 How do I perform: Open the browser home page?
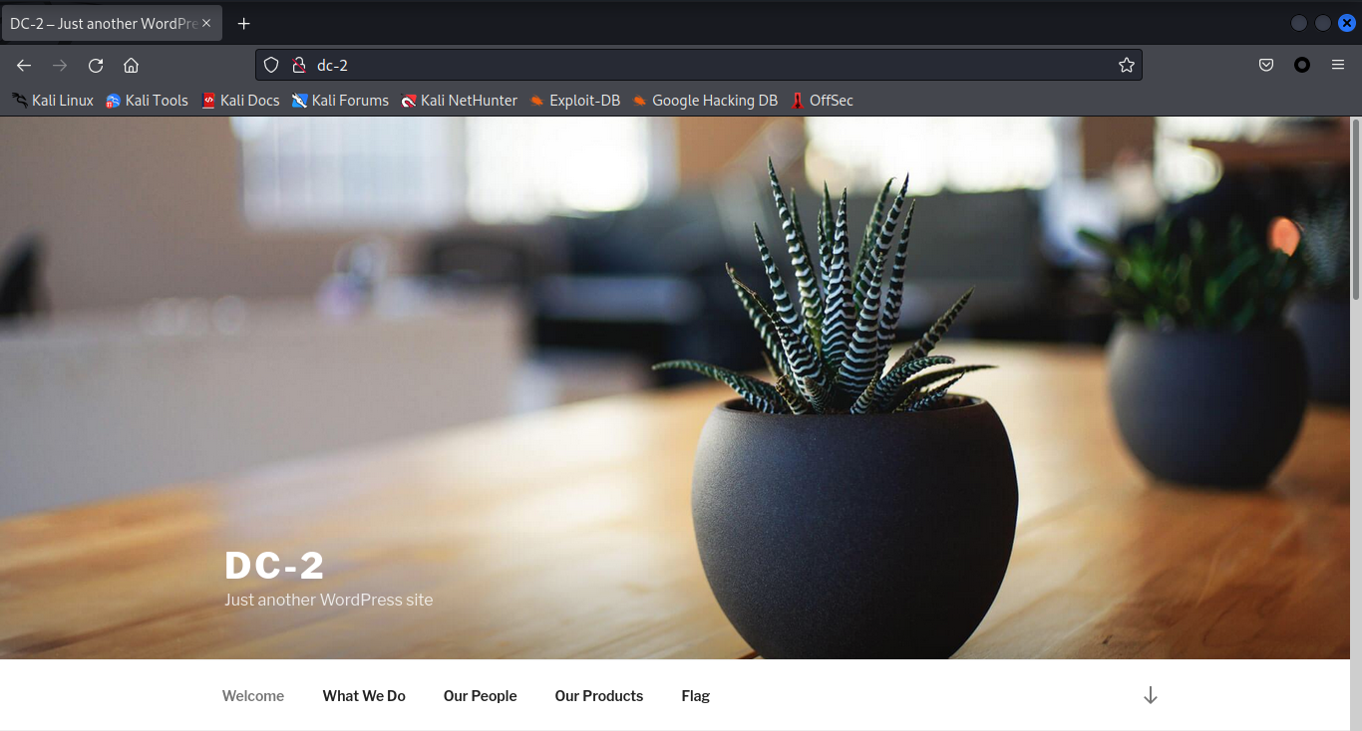point(131,66)
